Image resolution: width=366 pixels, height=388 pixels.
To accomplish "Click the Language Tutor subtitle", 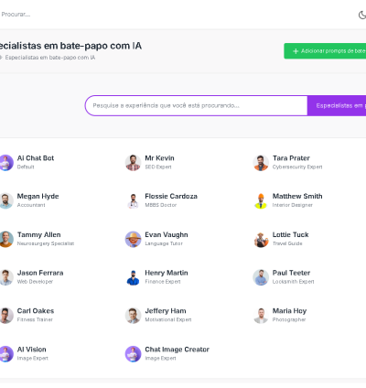I will (x=164, y=243).
